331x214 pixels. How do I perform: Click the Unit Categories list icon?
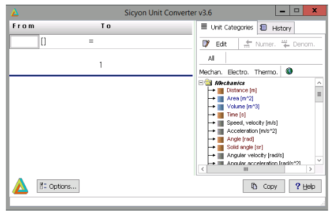[x=204, y=26]
